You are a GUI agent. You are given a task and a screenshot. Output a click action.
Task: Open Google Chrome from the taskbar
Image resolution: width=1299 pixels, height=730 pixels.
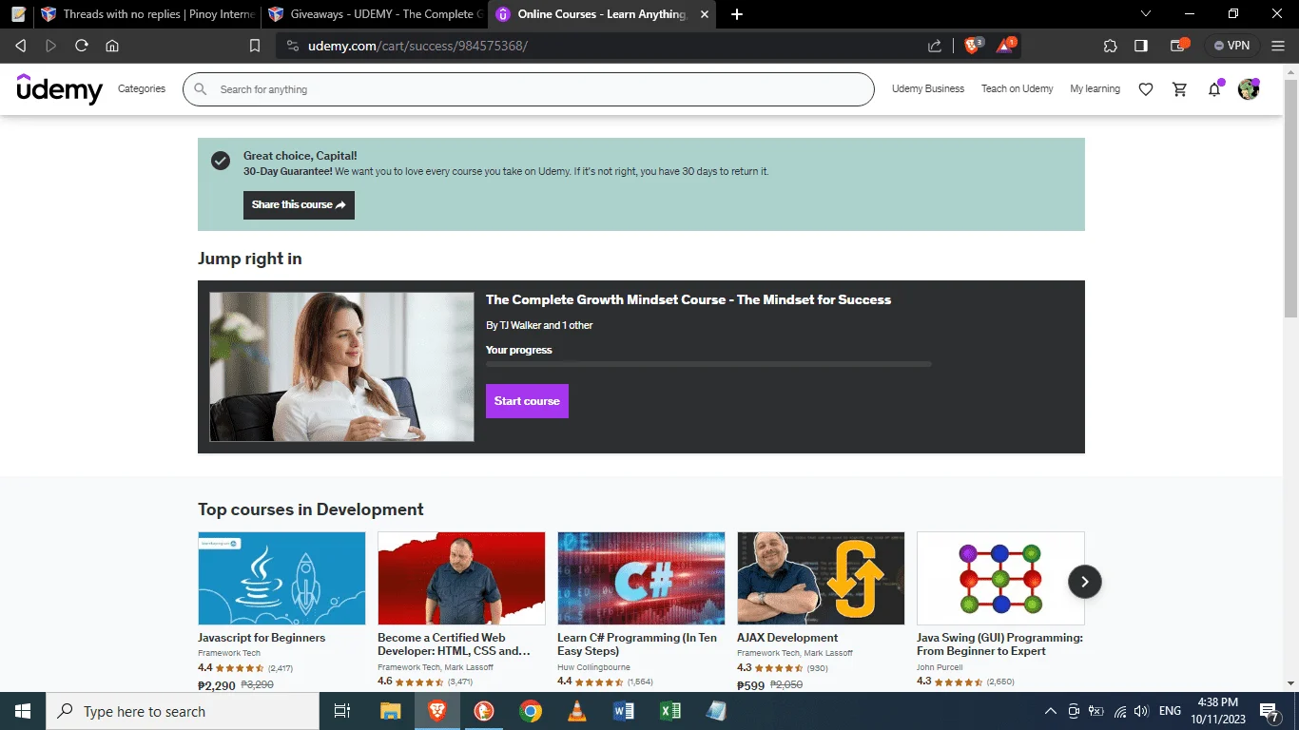(x=531, y=711)
